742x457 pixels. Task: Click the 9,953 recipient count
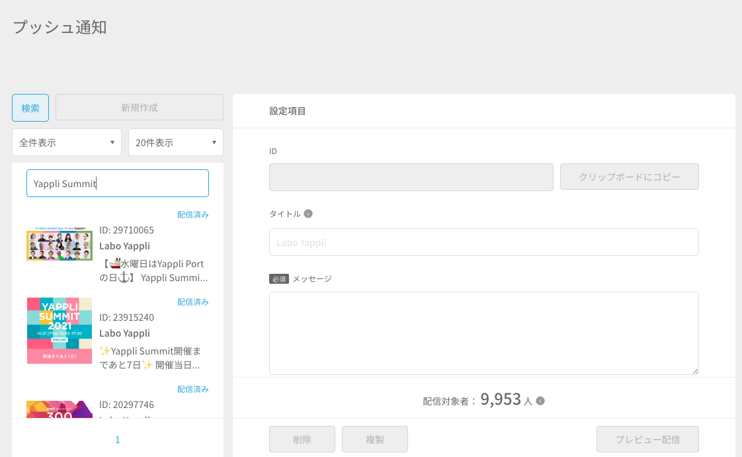click(x=501, y=399)
